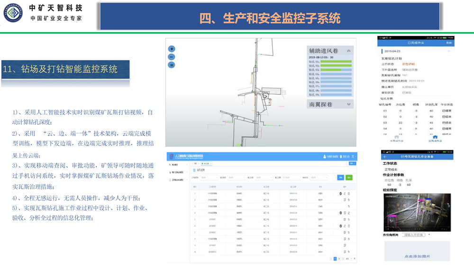Click the blue search button above the table

point(340,178)
